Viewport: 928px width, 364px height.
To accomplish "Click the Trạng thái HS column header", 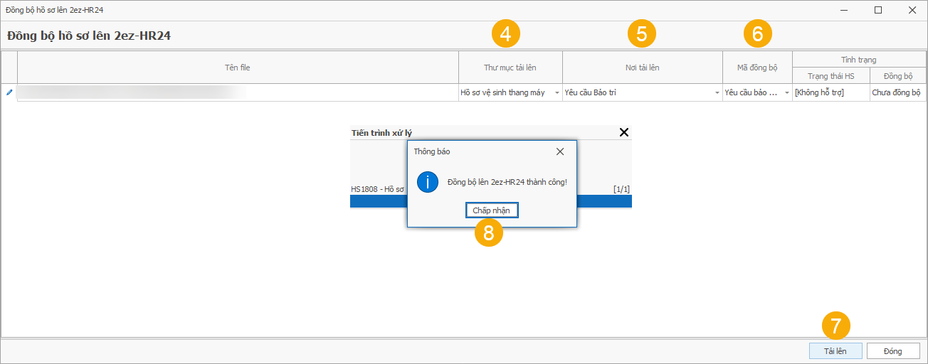I will point(831,76).
